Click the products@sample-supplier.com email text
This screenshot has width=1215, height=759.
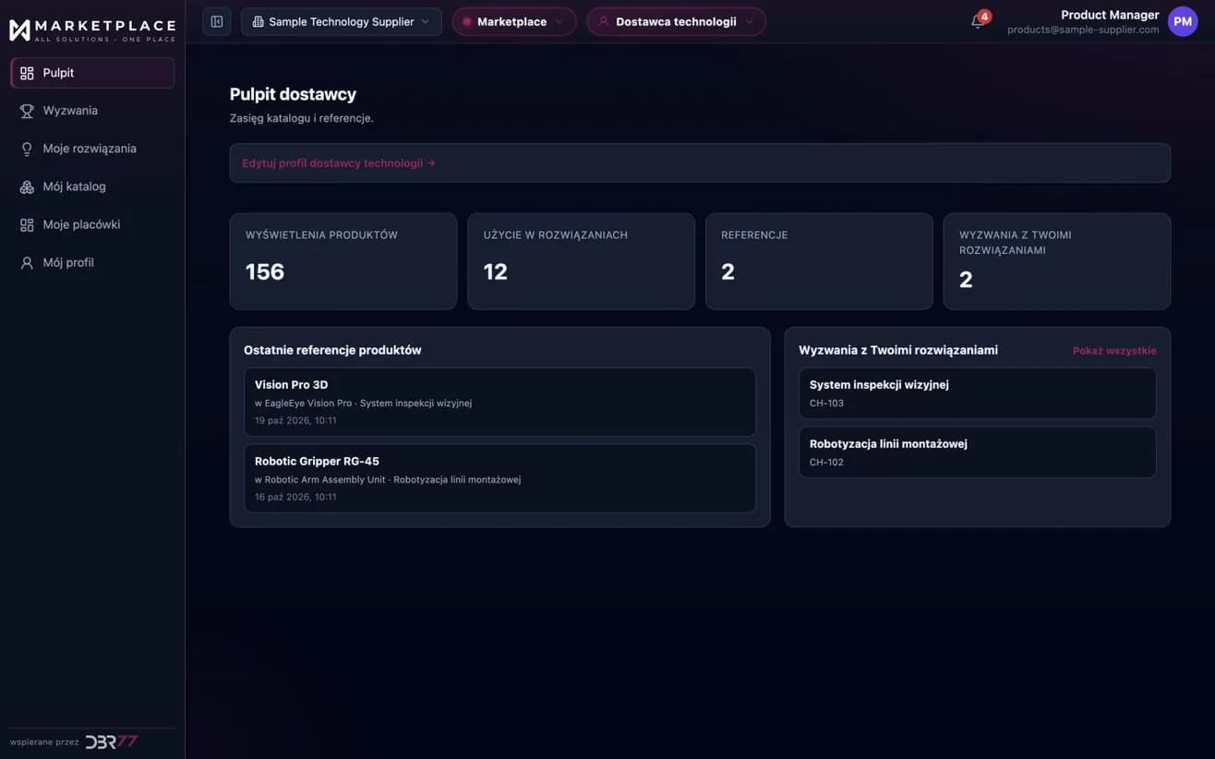tap(1083, 30)
